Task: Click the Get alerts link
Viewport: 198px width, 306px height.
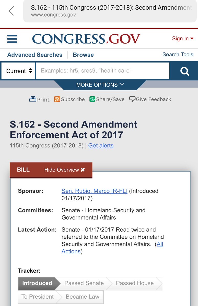Action: click(x=101, y=146)
